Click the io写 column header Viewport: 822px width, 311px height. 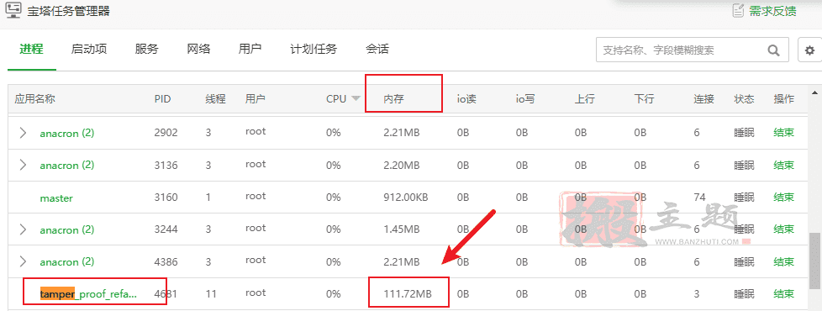[x=525, y=98]
